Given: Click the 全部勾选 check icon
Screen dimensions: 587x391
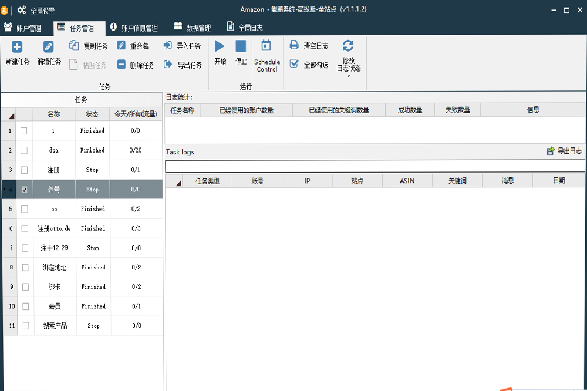Looking at the screenshot, I should click(x=294, y=64).
